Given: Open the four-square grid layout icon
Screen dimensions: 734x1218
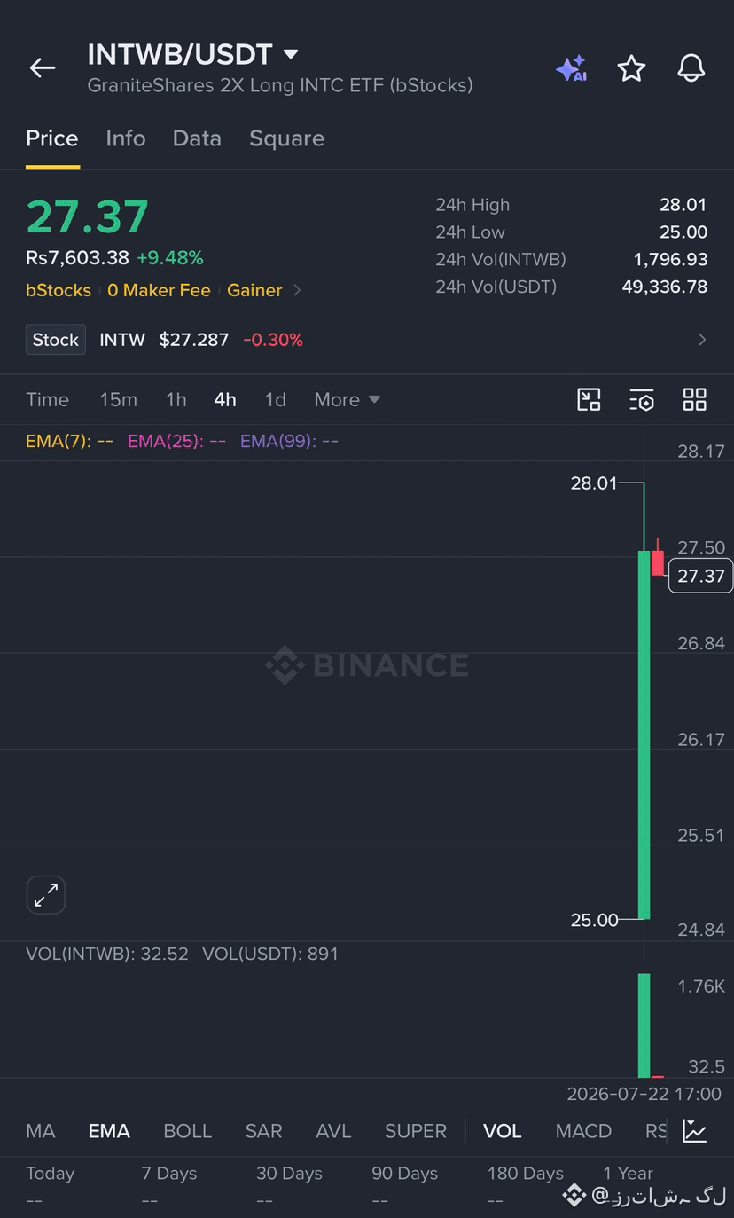Looking at the screenshot, I should [695, 399].
